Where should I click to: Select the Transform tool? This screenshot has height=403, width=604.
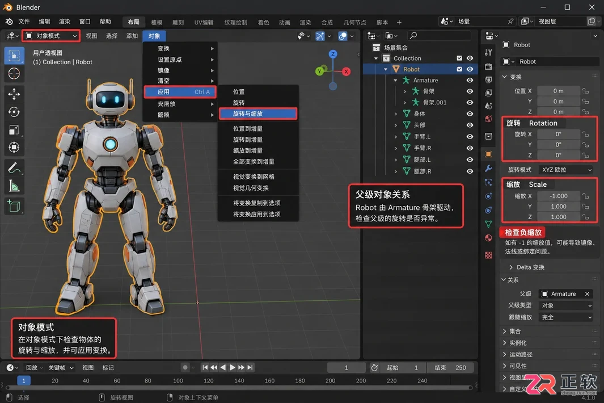coord(14,148)
